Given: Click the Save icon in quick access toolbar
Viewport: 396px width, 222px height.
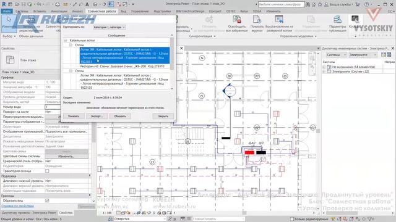Looking at the screenshot, I should tap(24, 4).
